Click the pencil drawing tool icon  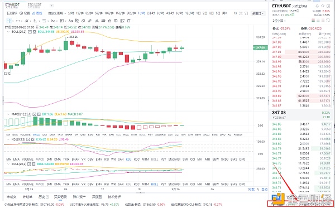(90, 21)
